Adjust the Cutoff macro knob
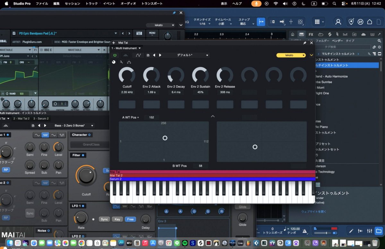Image resolution: width=385 pixels, height=249 pixels. [127, 75]
